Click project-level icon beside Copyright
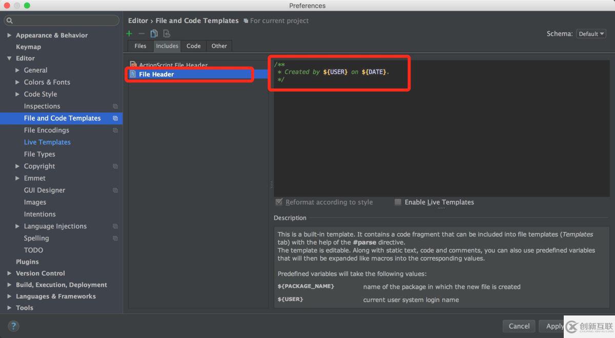This screenshot has width=615, height=338. [x=115, y=166]
